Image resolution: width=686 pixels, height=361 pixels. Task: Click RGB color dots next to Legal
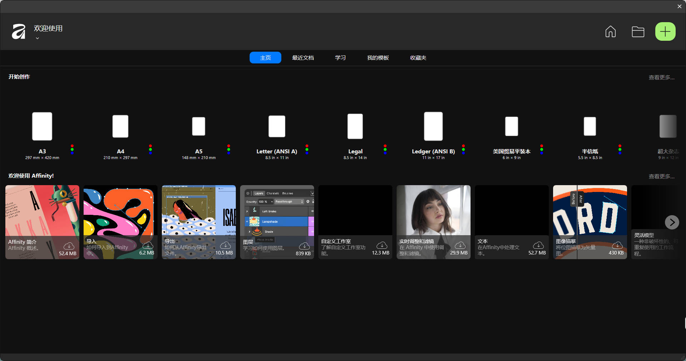point(385,149)
